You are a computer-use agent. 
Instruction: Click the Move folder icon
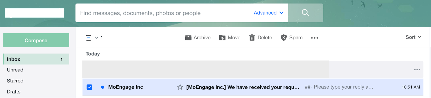(222, 38)
